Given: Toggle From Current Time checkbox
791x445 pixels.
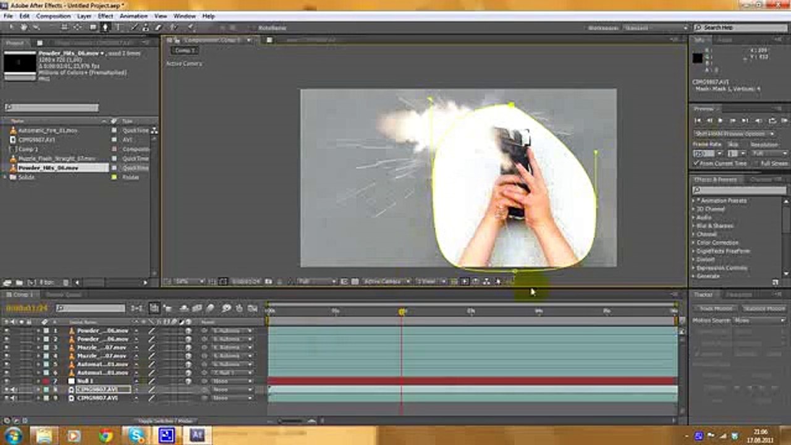Looking at the screenshot, I should click(x=696, y=163).
